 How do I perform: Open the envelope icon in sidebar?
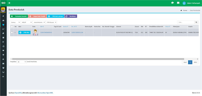[x=3, y=63]
